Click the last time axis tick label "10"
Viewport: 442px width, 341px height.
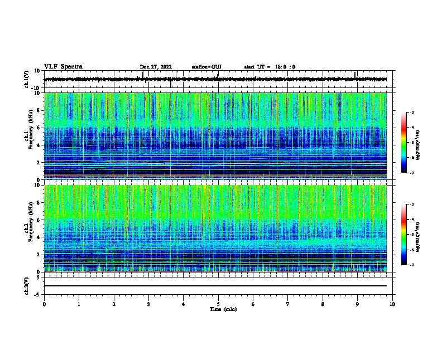pos(392,304)
